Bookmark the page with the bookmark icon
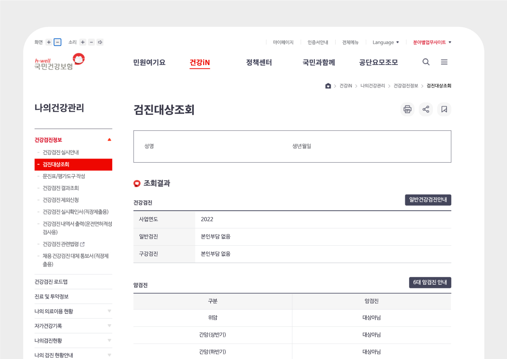 point(444,109)
